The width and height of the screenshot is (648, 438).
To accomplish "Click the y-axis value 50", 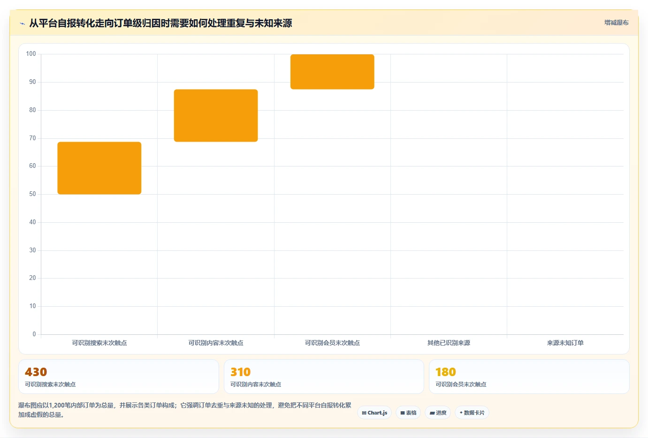I will [32, 194].
